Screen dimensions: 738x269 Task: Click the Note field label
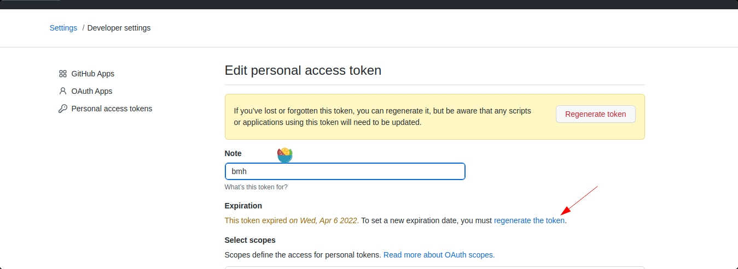[x=233, y=153]
